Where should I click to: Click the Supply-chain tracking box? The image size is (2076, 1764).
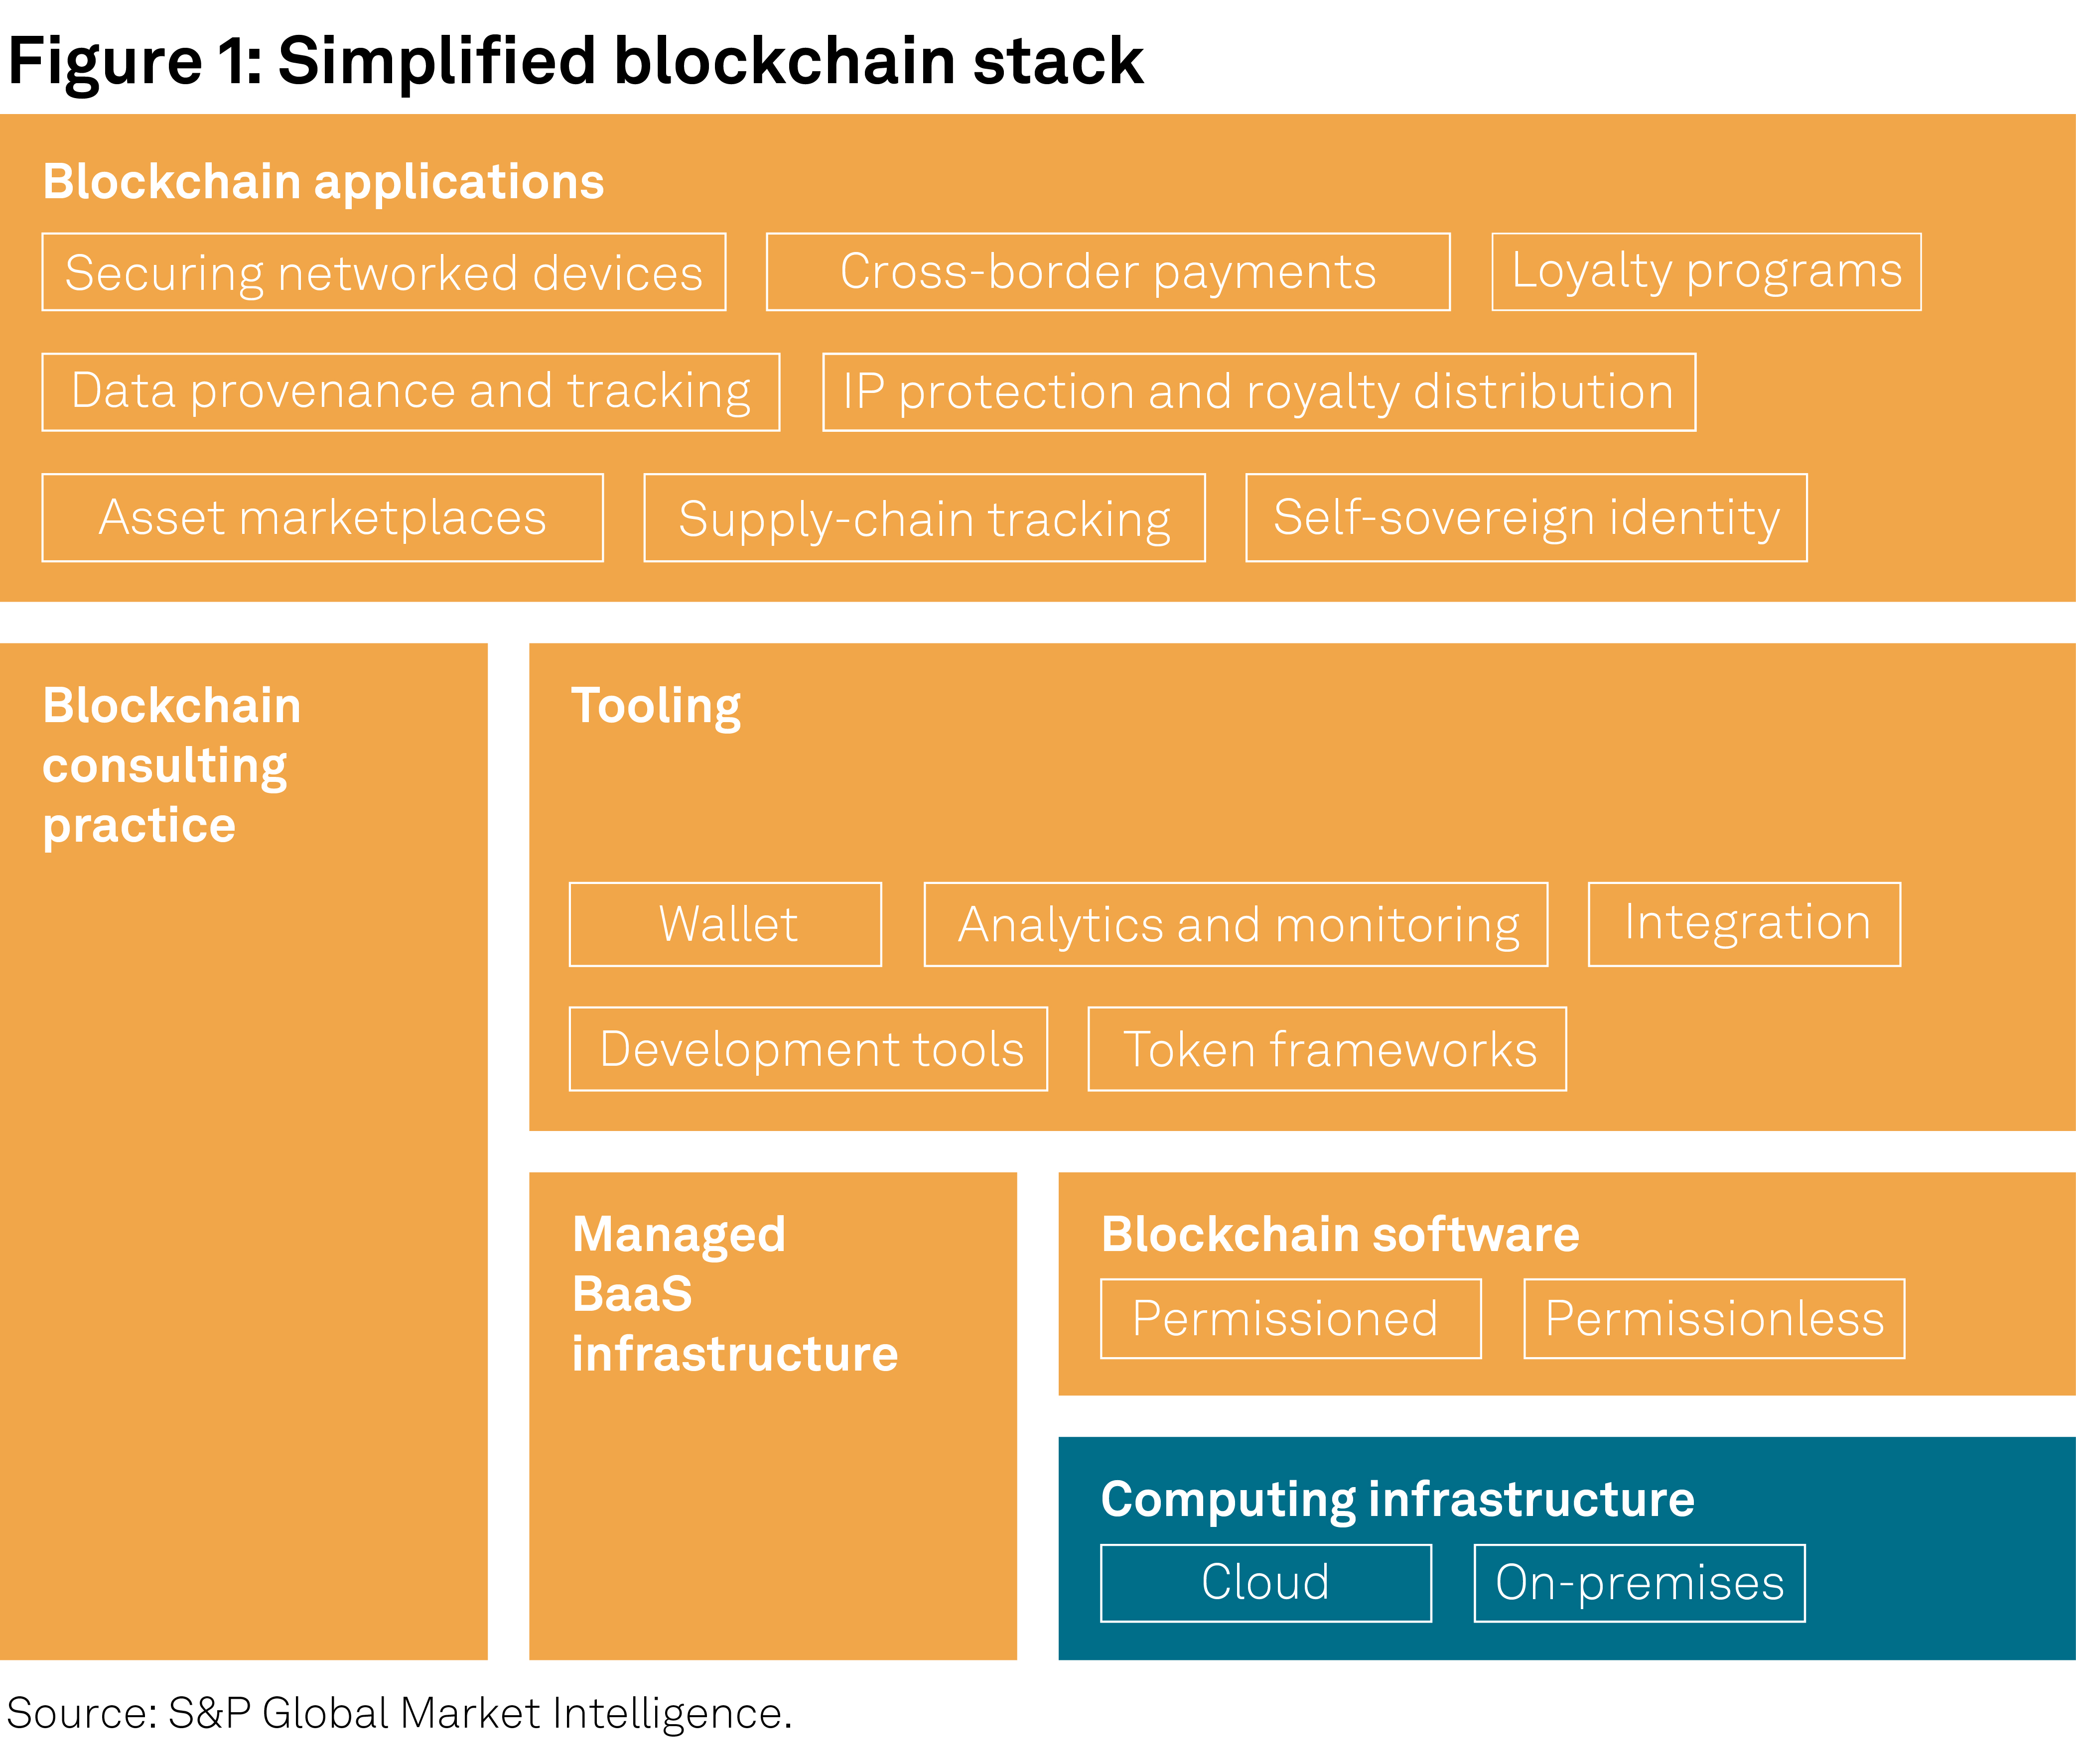click(925, 518)
